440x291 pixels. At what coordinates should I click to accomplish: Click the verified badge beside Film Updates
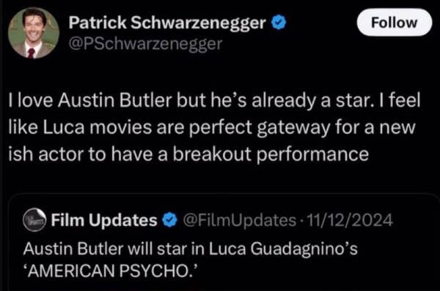[170, 220]
